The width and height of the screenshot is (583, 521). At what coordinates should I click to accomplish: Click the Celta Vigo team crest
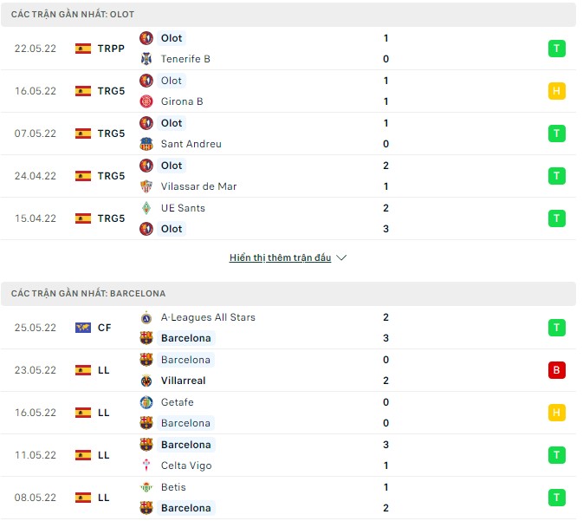(x=146, y=466)
